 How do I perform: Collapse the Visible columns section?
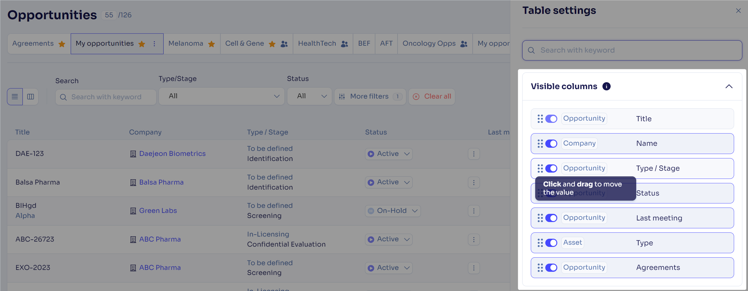coord(729,86)
